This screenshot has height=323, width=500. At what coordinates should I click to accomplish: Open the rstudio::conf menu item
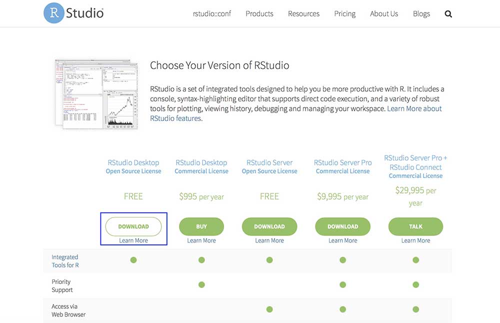click(211, 13)
